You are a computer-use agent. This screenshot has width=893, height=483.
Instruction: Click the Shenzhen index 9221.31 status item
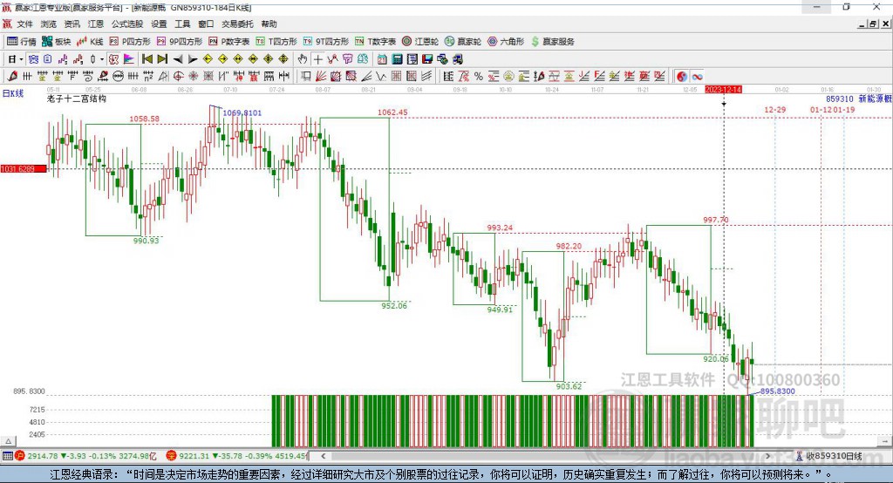[236, 456]
